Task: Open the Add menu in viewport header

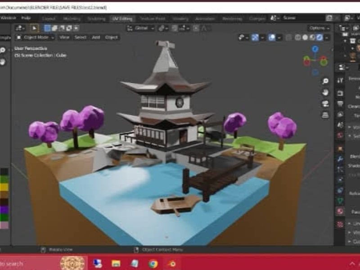Action: [x=96, y=37]
